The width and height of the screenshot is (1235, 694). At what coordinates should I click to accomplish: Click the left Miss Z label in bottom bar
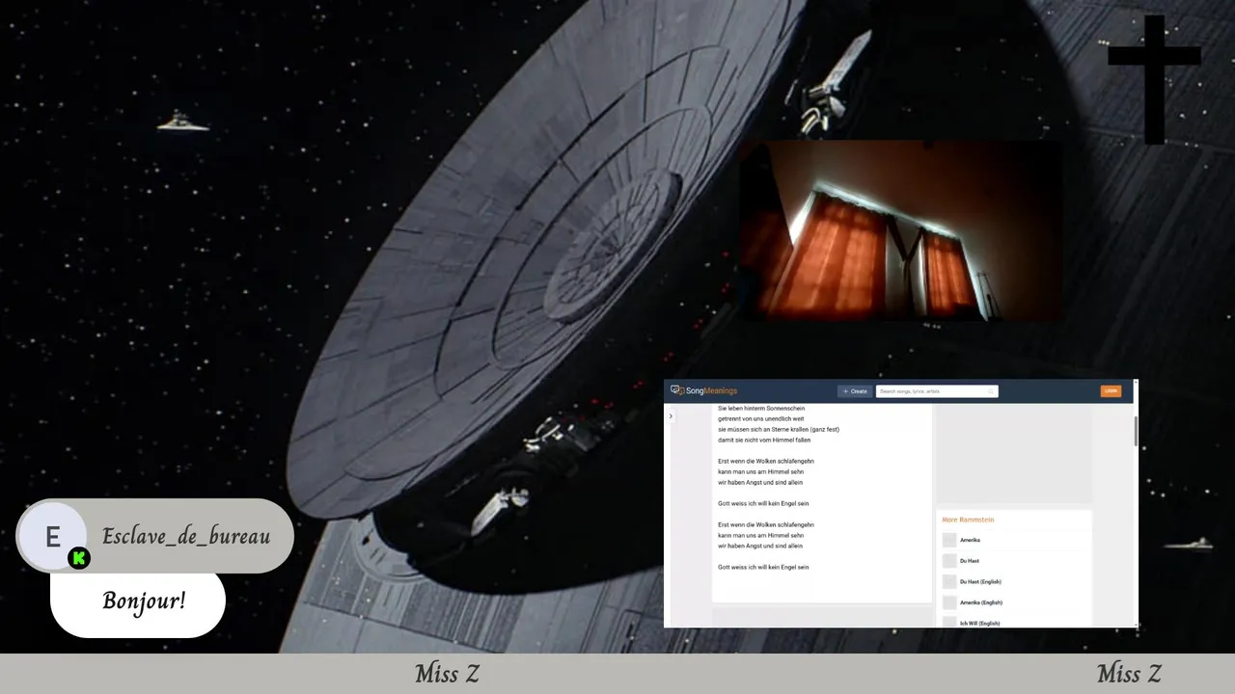(x=447, y=674)
